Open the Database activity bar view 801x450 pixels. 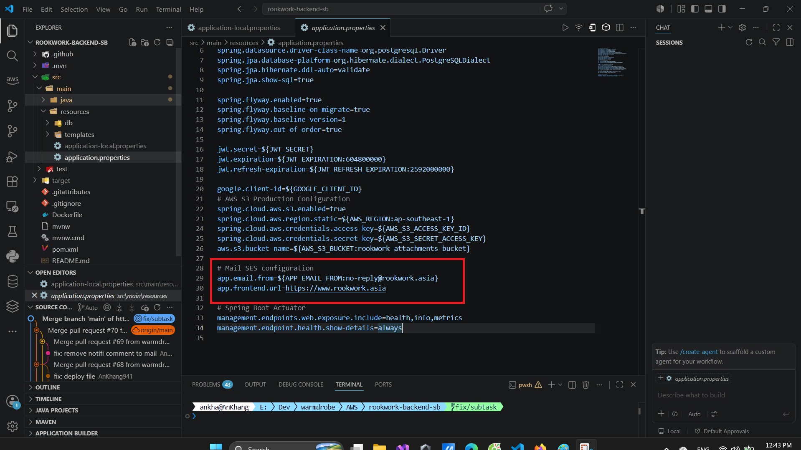click(13, 281)
